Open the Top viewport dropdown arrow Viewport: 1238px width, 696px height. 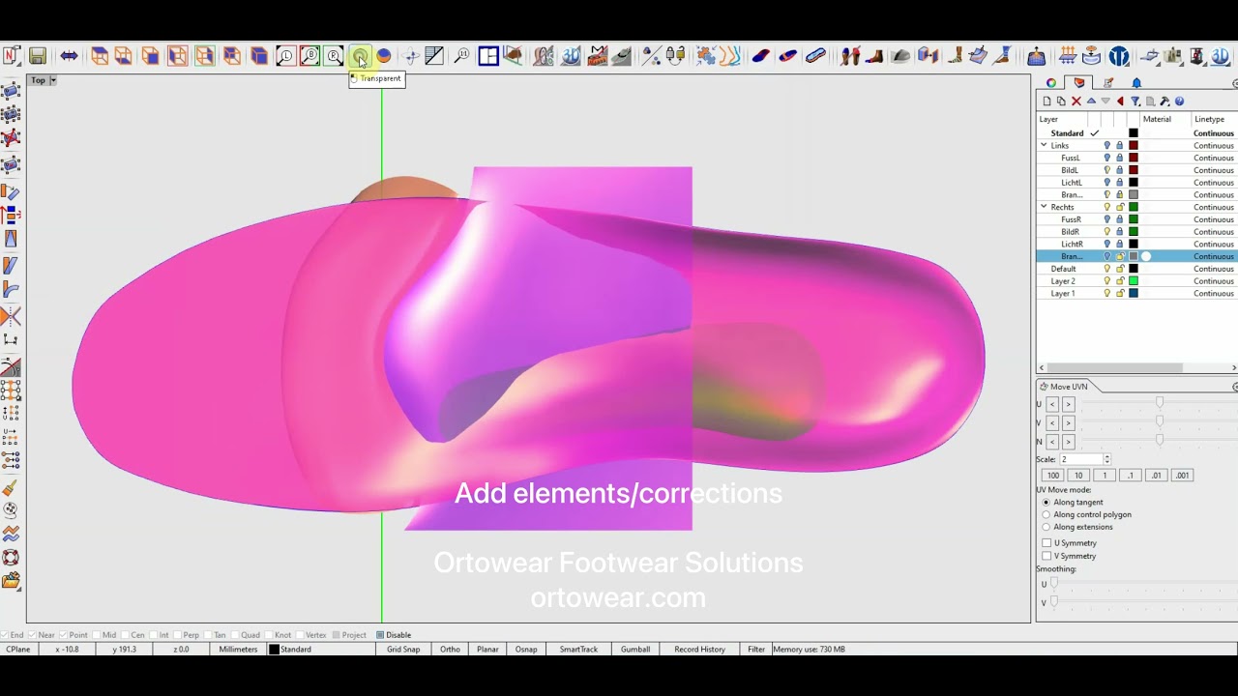point(53,80)
